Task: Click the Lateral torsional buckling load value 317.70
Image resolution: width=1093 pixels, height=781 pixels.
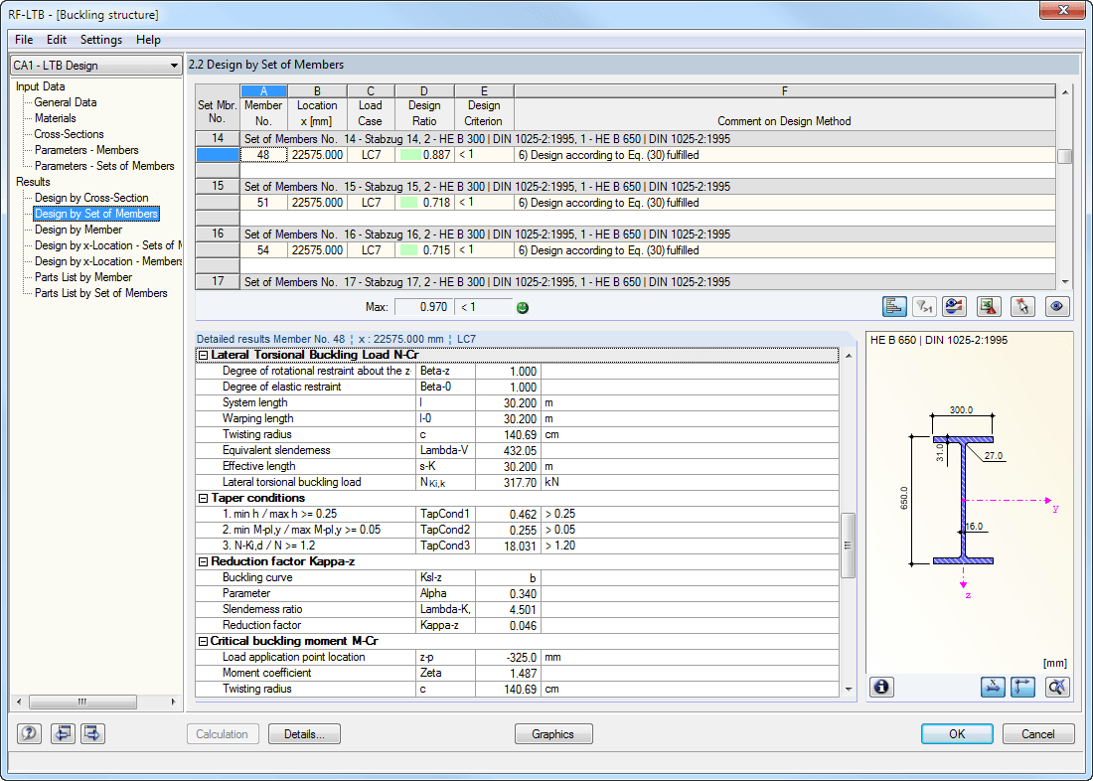Action: [x=508, y=483]
